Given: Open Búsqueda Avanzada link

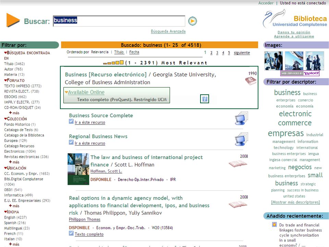Looking at the screenshot, I should (x=168, y=31).
